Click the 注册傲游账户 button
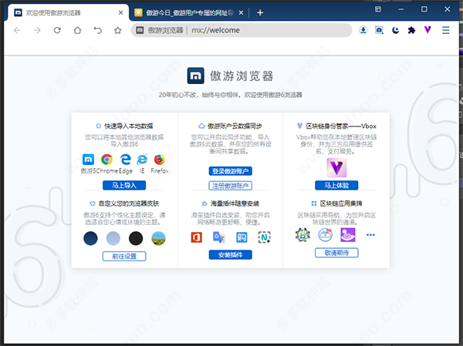 point(230,186)
